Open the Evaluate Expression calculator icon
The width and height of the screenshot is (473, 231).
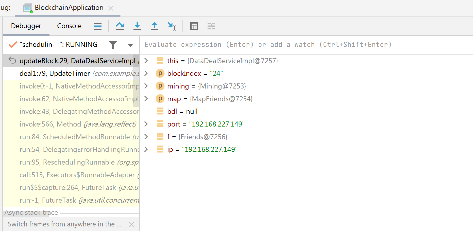point(194,26)
